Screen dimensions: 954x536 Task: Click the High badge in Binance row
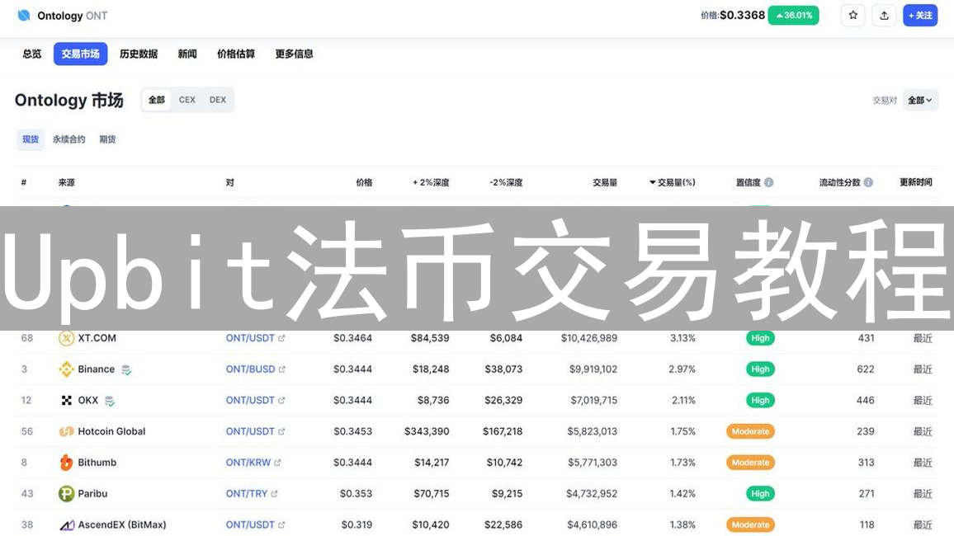[x=760, y=369]
